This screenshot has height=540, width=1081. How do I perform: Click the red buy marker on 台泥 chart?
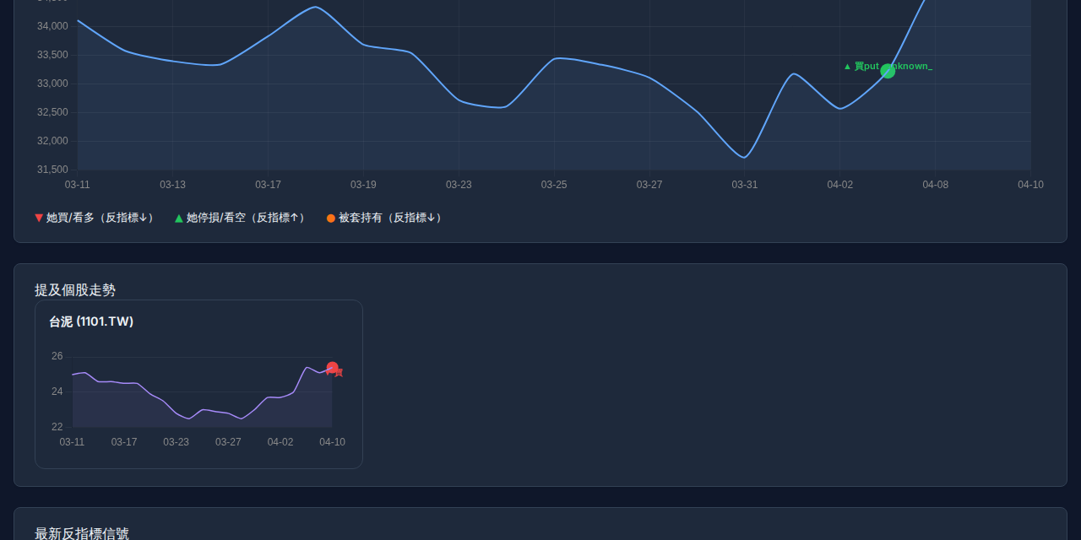point(332,368)
